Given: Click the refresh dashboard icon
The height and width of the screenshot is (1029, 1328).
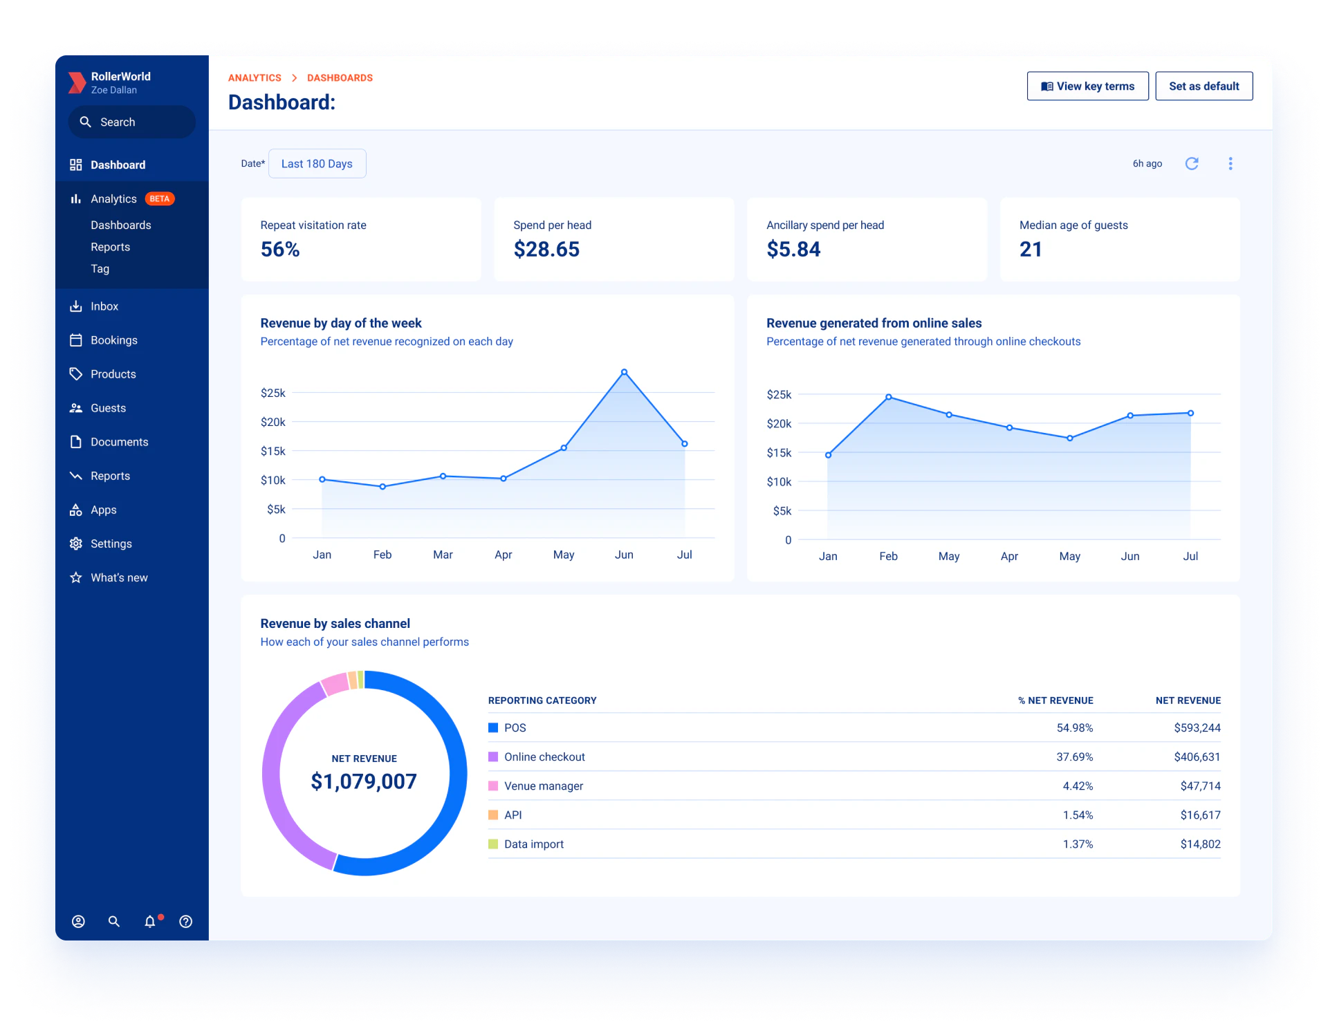Looking at the screenshot, I should [x=1191, y=164].
